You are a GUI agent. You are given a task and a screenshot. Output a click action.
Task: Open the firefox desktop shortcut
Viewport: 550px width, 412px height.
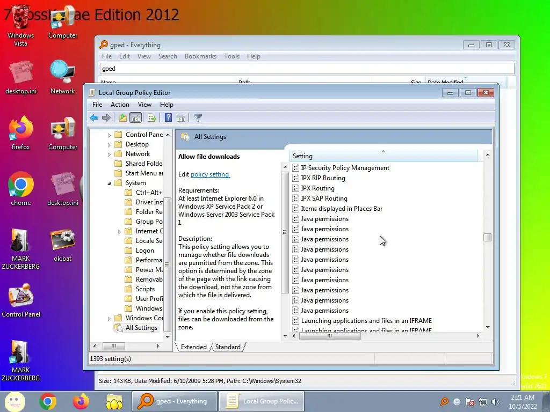[21, 133]
